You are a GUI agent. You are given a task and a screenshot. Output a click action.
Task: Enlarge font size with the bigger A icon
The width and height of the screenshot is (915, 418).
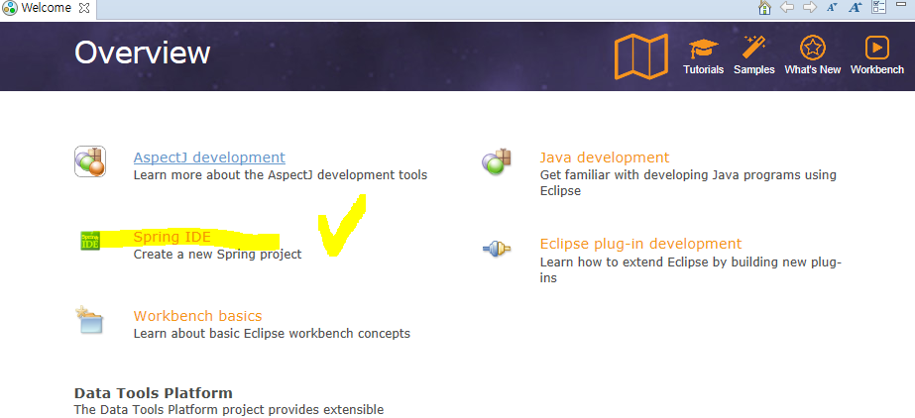click(x=855, y=8)
